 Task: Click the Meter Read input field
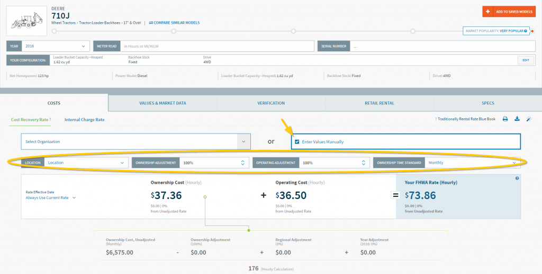pyautogui.click(x=216, y=46)
